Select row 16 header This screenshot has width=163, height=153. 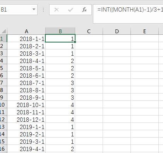3,149
